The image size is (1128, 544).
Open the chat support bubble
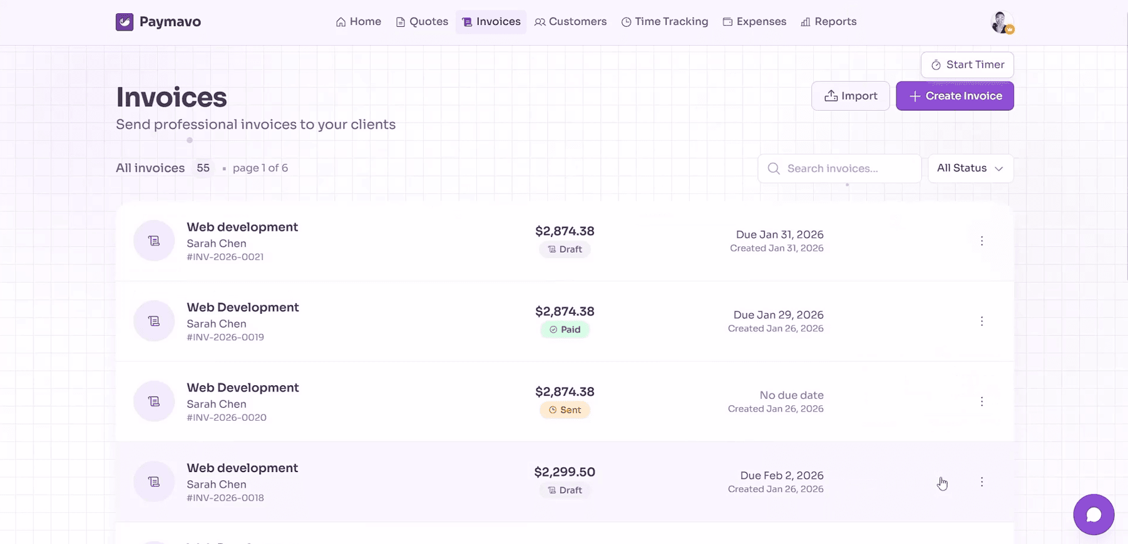pos(1094,515)
